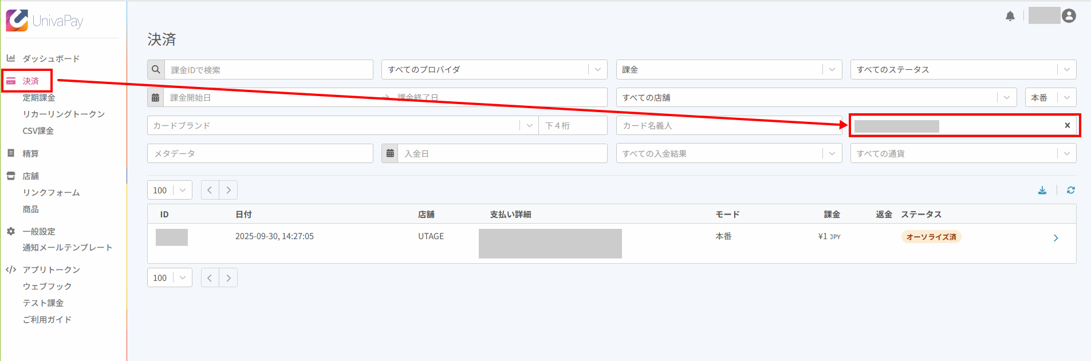Open 一般設定 in the sidebar
Viewport: 1091px width, 361px height.
pos(39,231)
